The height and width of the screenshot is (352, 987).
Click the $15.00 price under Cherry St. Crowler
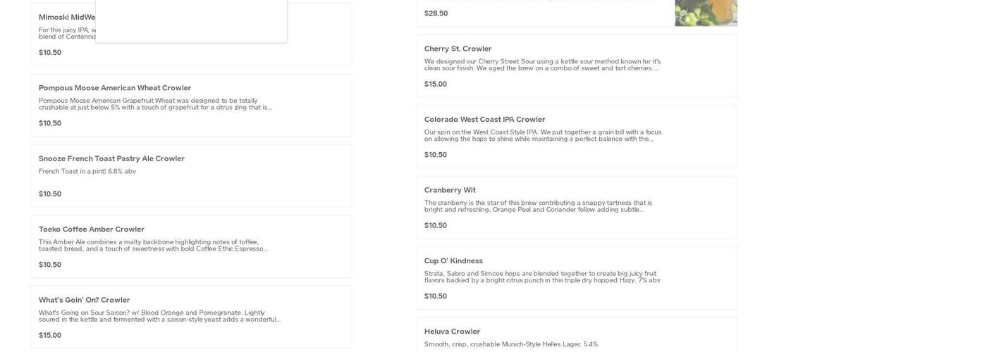pyautogui.click(x=436, y=84)
